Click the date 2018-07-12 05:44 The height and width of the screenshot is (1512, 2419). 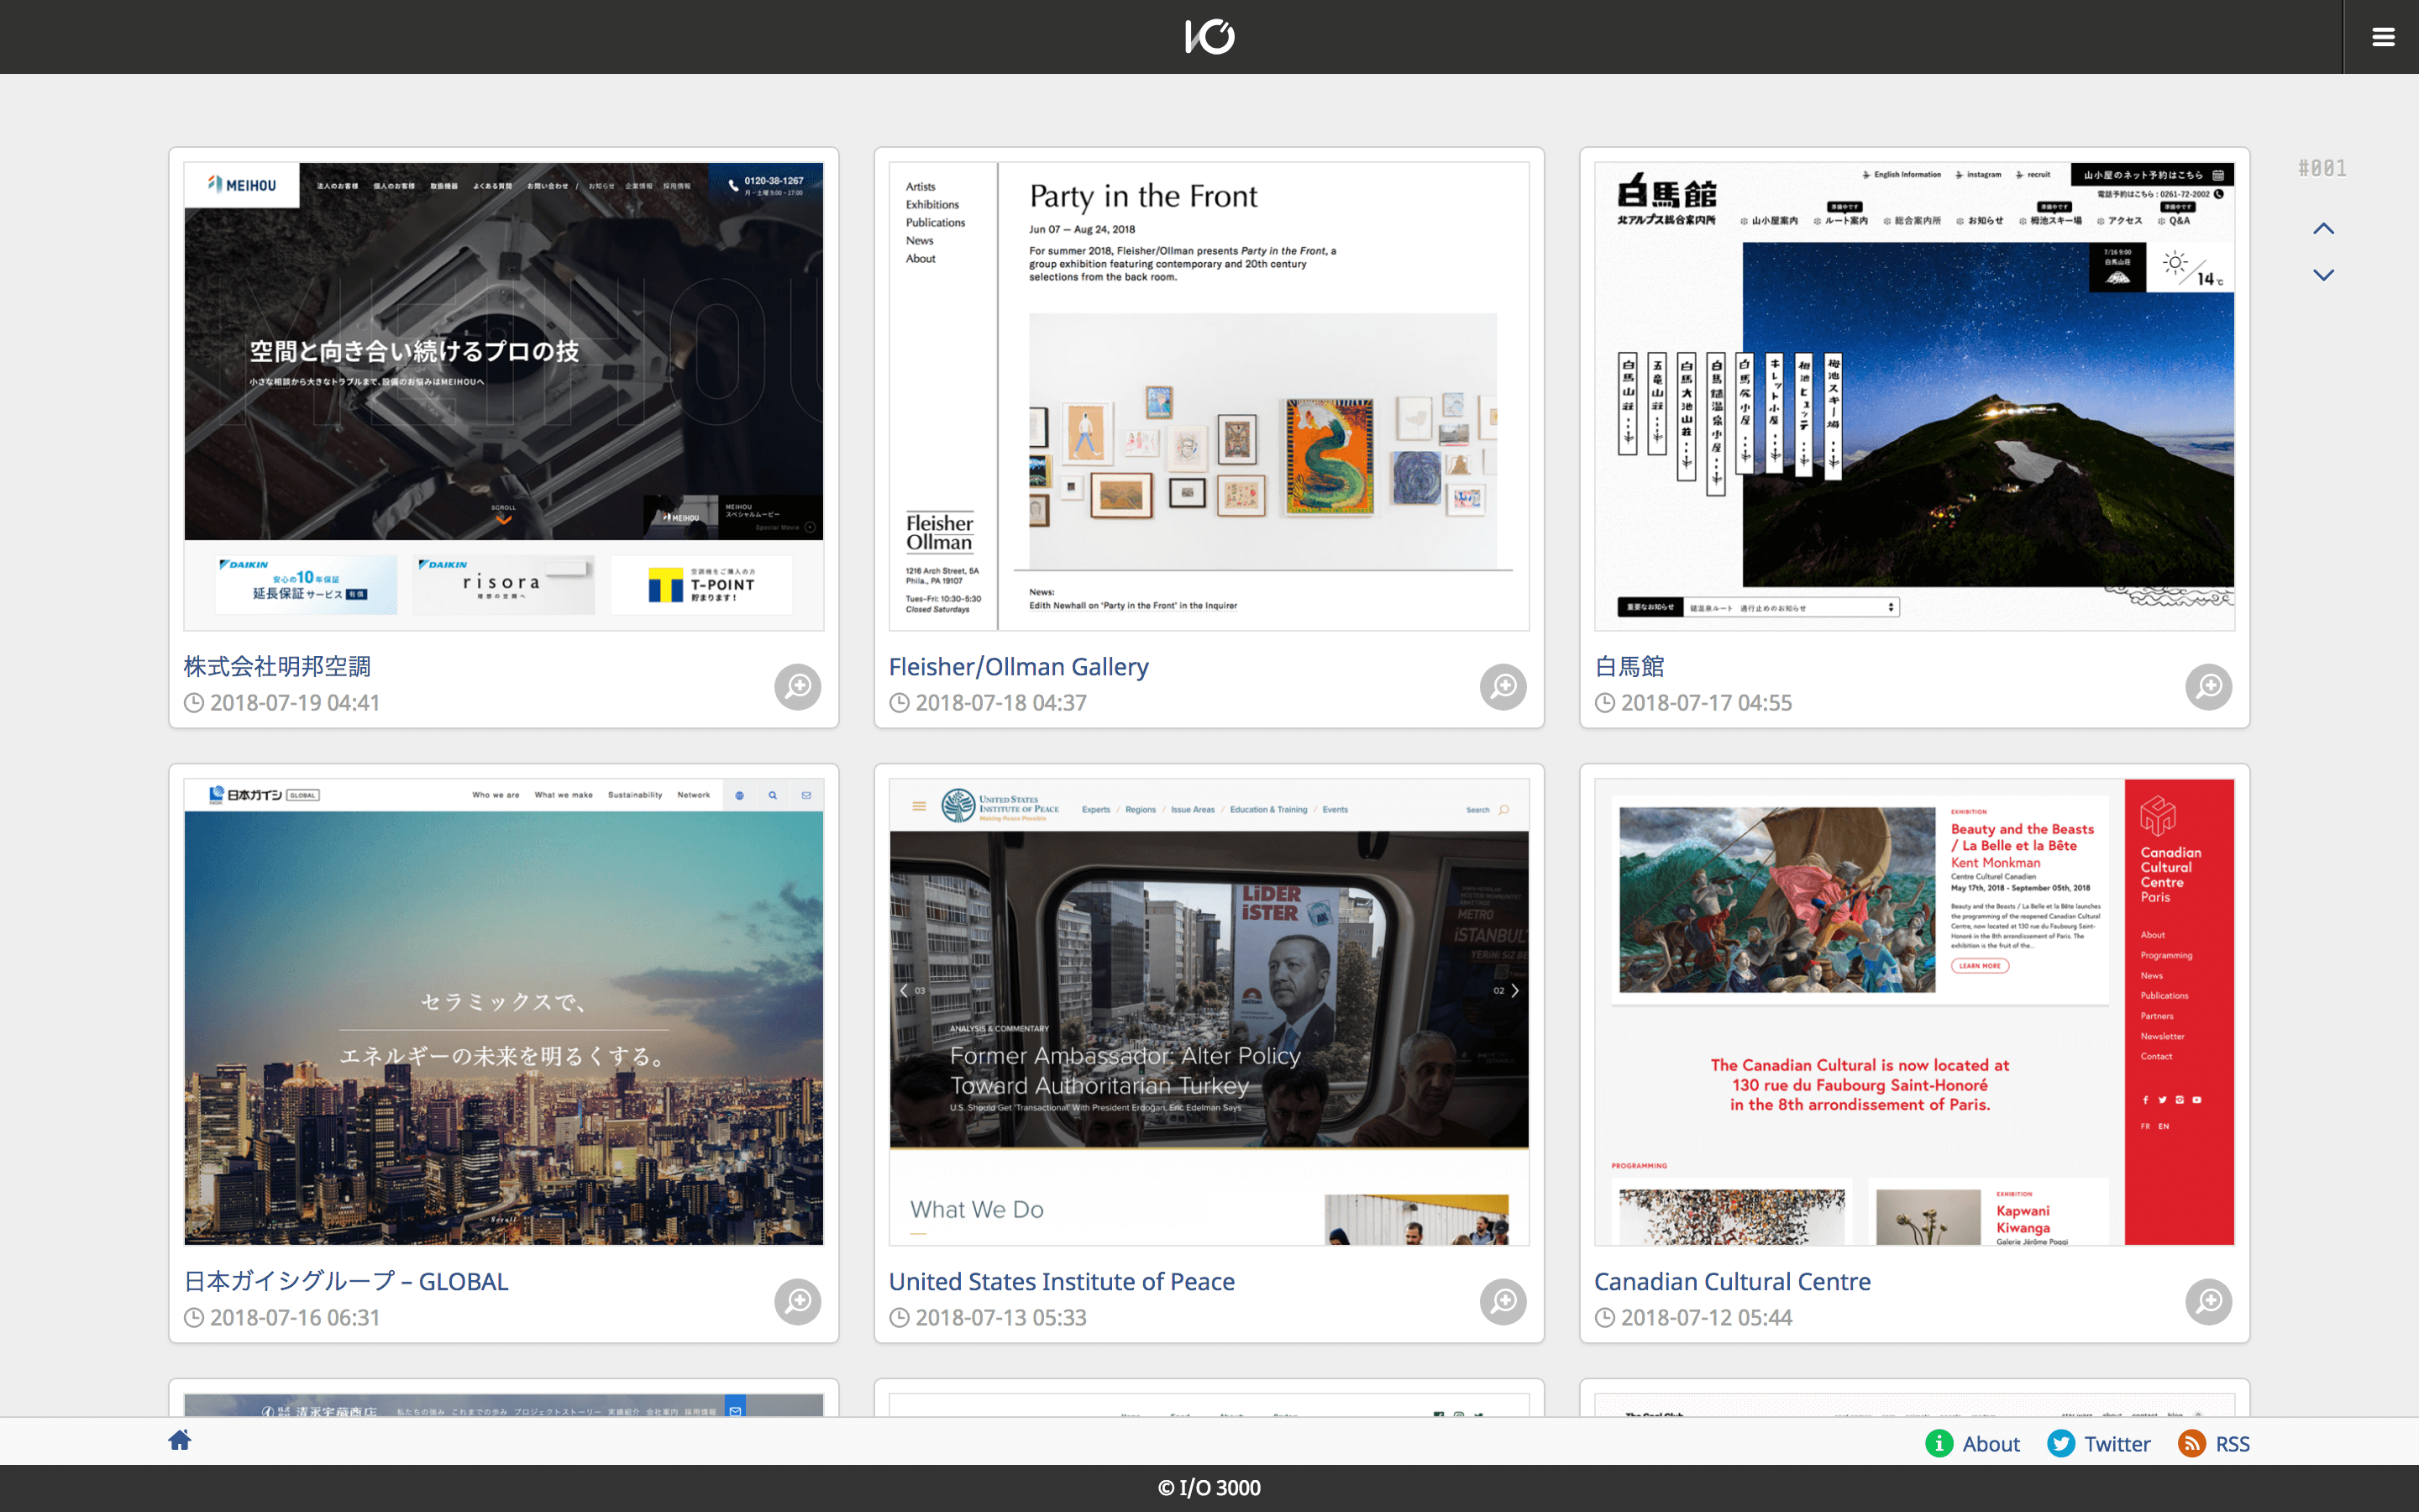coord(1706,1318)
